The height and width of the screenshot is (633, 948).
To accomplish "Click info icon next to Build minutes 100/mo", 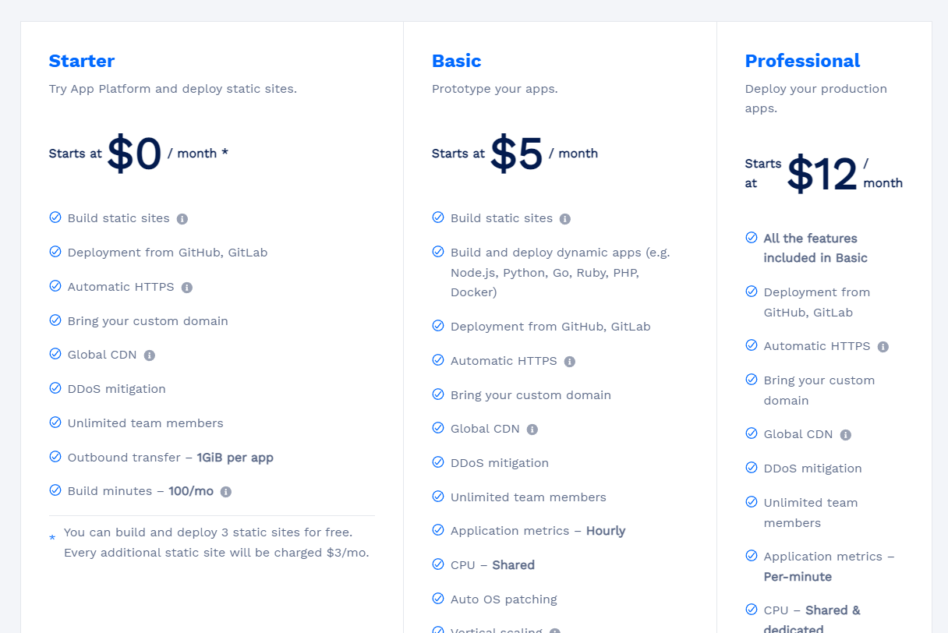I will [226, 492].
